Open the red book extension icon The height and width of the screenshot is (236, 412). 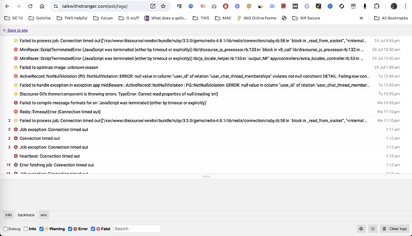tap(283, 6)
